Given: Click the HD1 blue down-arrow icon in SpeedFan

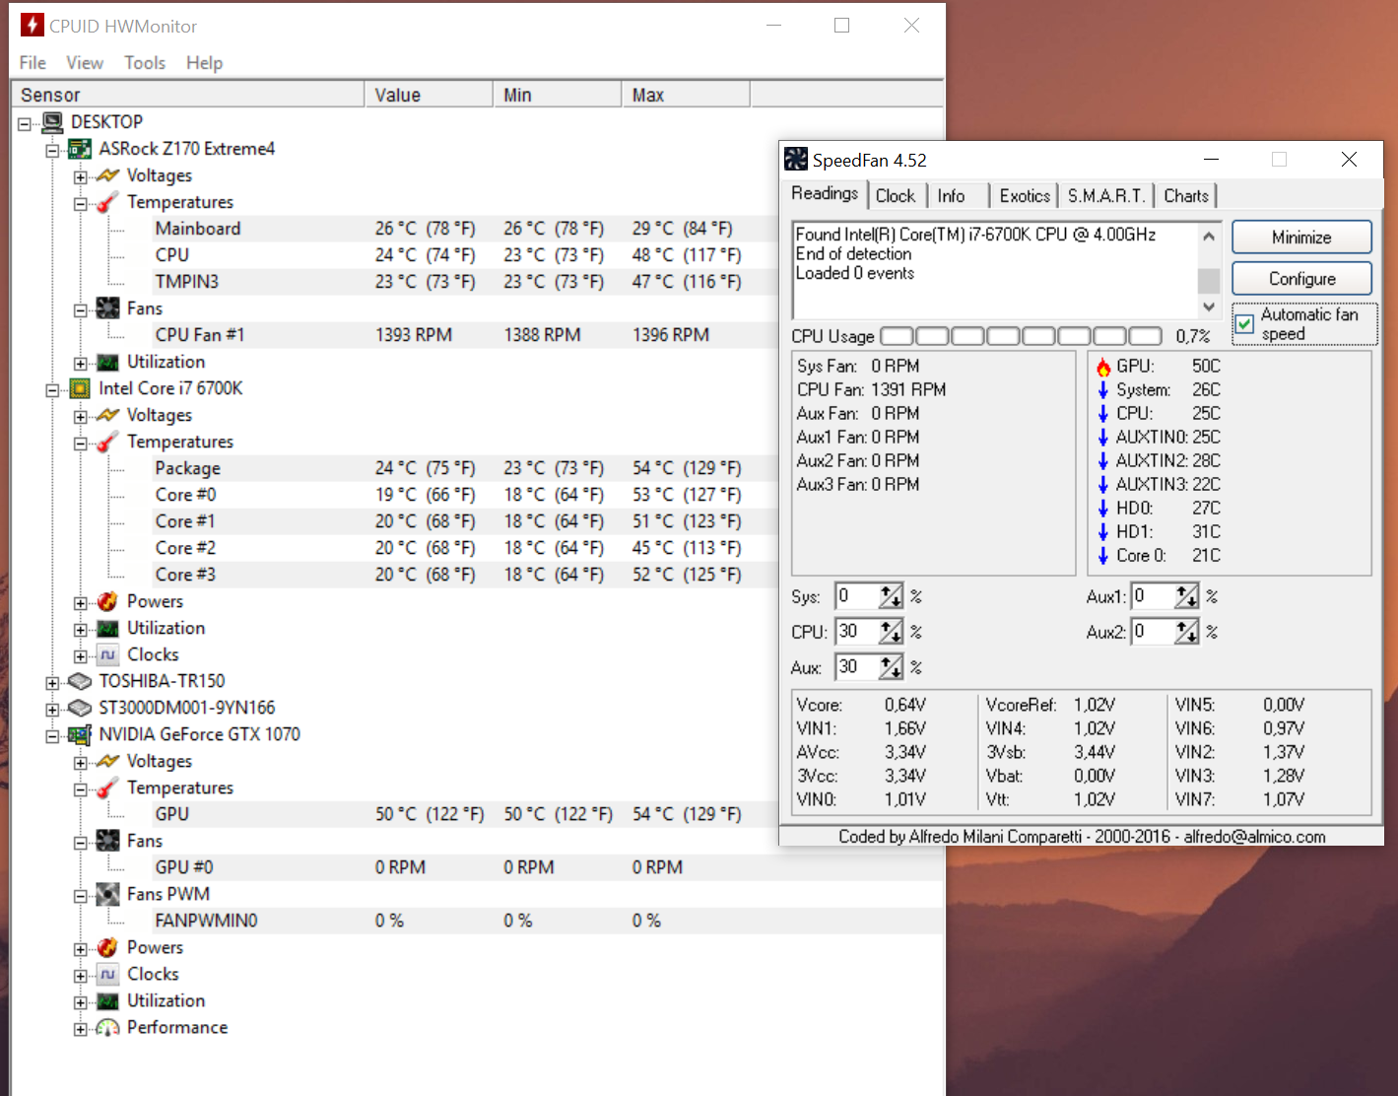Looking at the screenshot, I should click(1103, 532).
